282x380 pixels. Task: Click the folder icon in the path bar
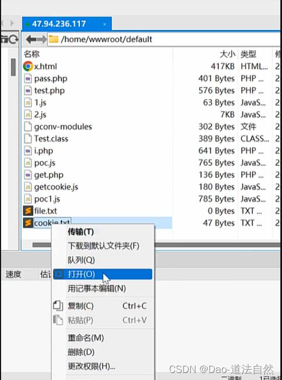coord(53,39)
